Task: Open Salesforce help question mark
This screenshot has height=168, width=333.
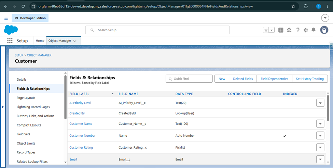Action: 298,30
